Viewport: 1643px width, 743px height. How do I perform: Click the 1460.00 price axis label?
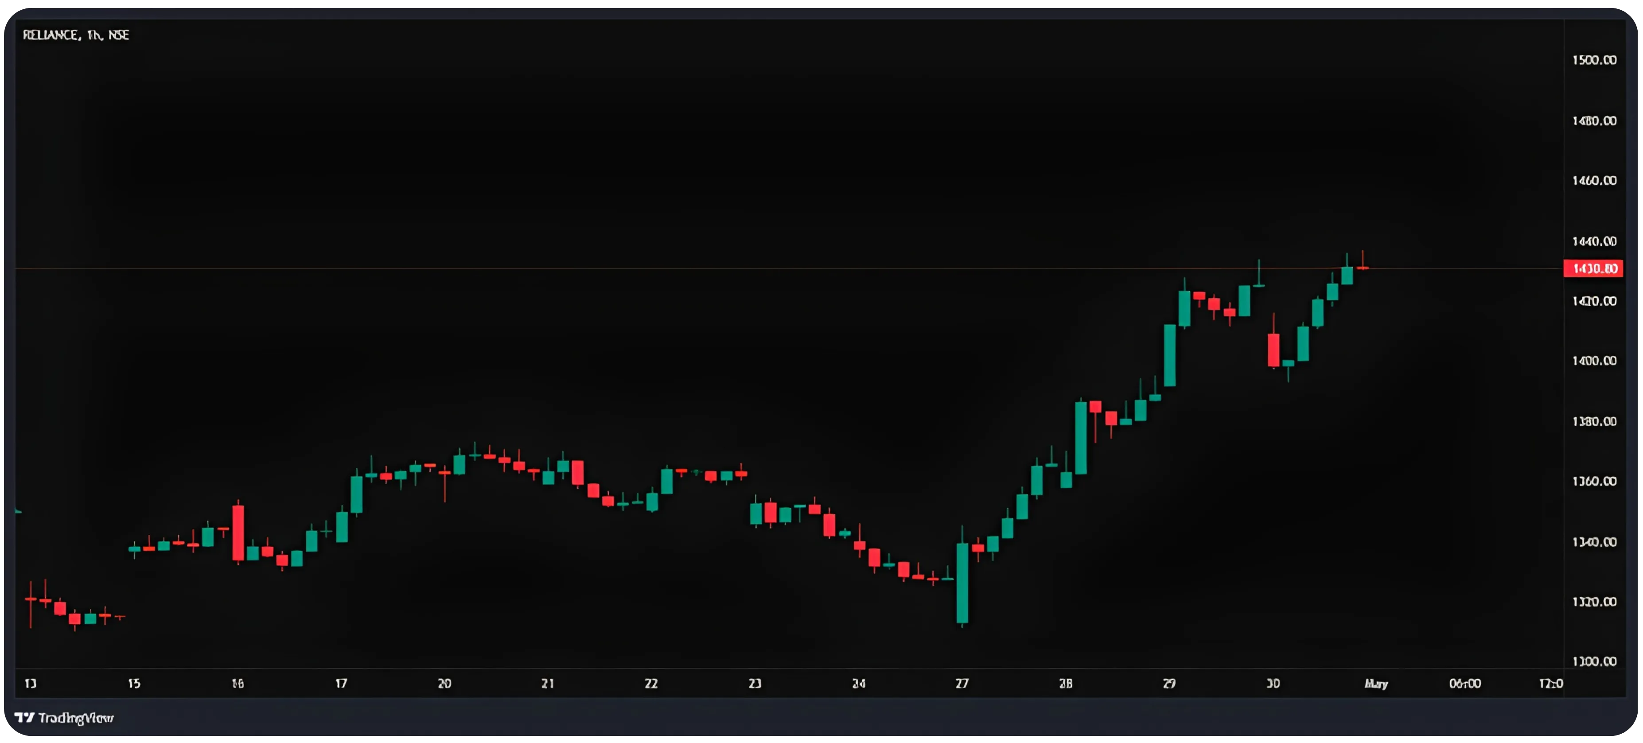tap(1594, 180)
